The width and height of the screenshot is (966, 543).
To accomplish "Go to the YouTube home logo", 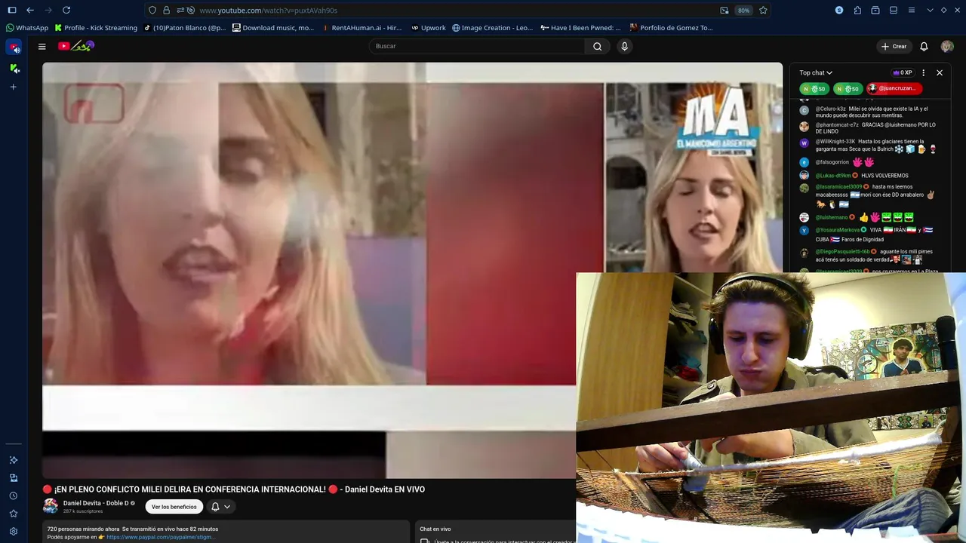I will [75, 46].
